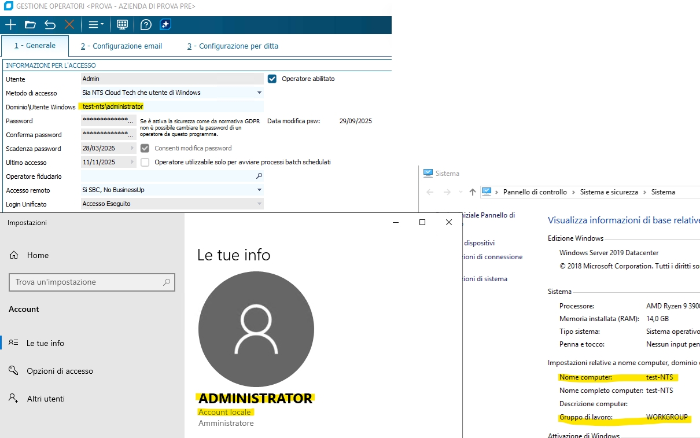The height and width of the screenshot is (438, 700).
Task: Minimize the Impostazioni window
Action: point(396,222)
